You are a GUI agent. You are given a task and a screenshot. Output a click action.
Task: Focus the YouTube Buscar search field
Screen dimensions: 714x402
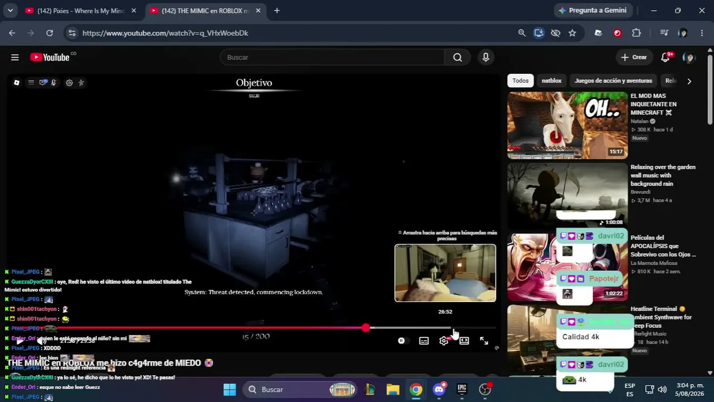pyautogui.click(x=332, y=57)
